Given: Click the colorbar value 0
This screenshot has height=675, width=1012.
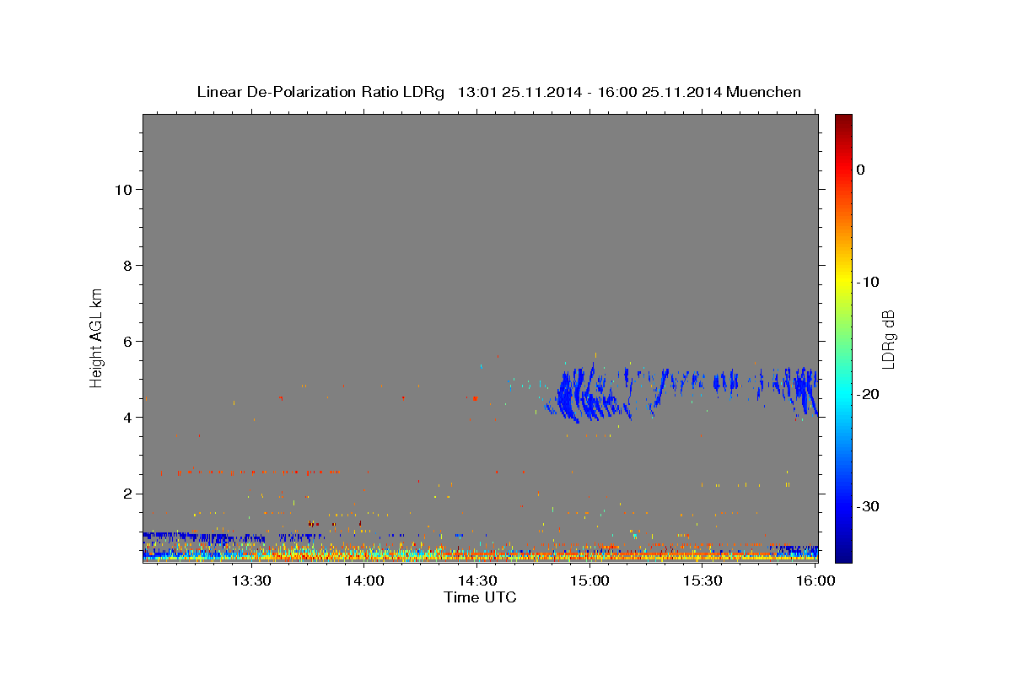Looking at the screenshot, I should (x=861, y=170).
